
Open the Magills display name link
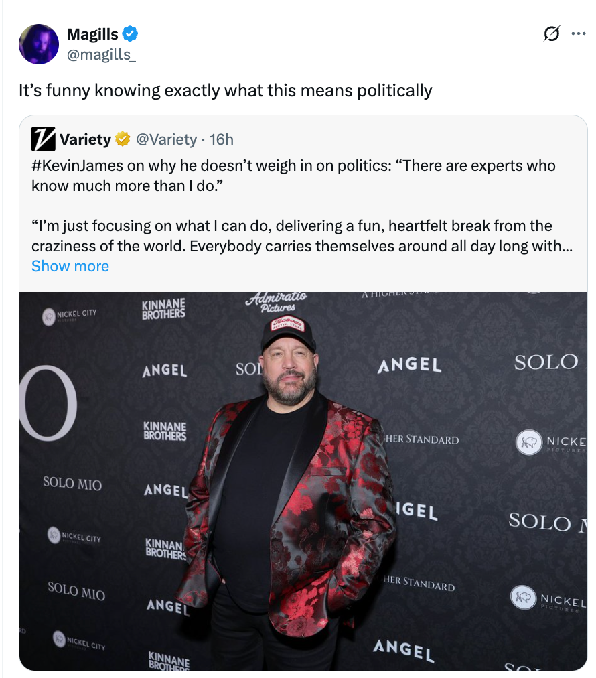pos(92,34)
